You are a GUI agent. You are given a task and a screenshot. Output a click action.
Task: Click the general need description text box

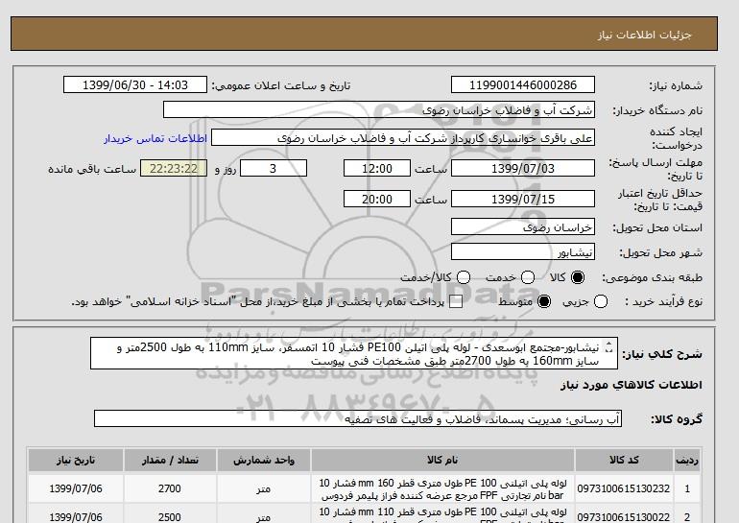pyautogui.click(x=354, y=353)
